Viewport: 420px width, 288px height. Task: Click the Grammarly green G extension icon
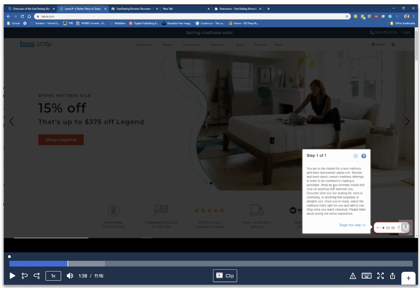point(390,16)
